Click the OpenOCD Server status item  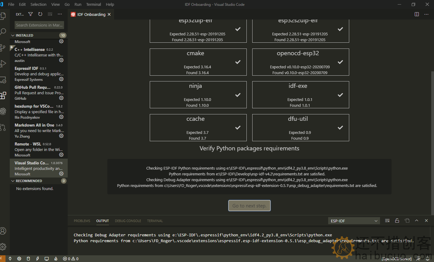[x=396, y=259]
